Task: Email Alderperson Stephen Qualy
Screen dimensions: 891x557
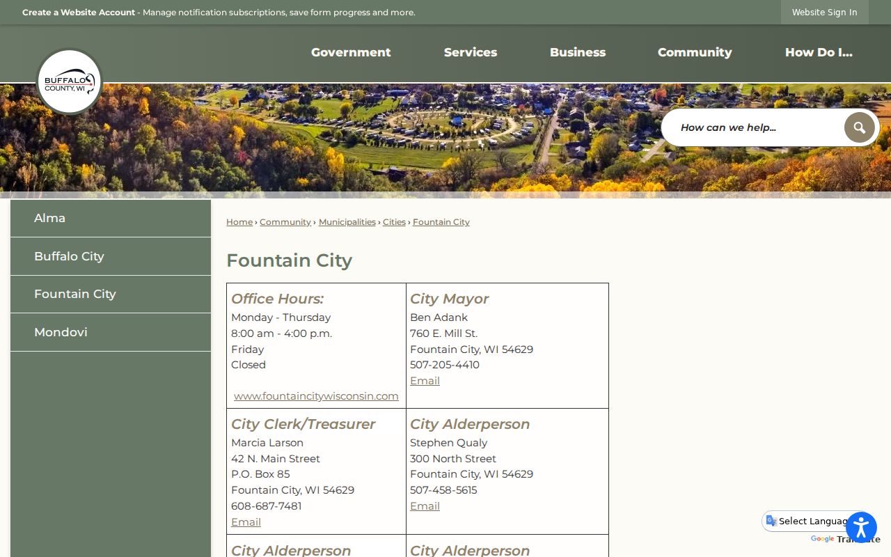Action: tap(425, 505)
